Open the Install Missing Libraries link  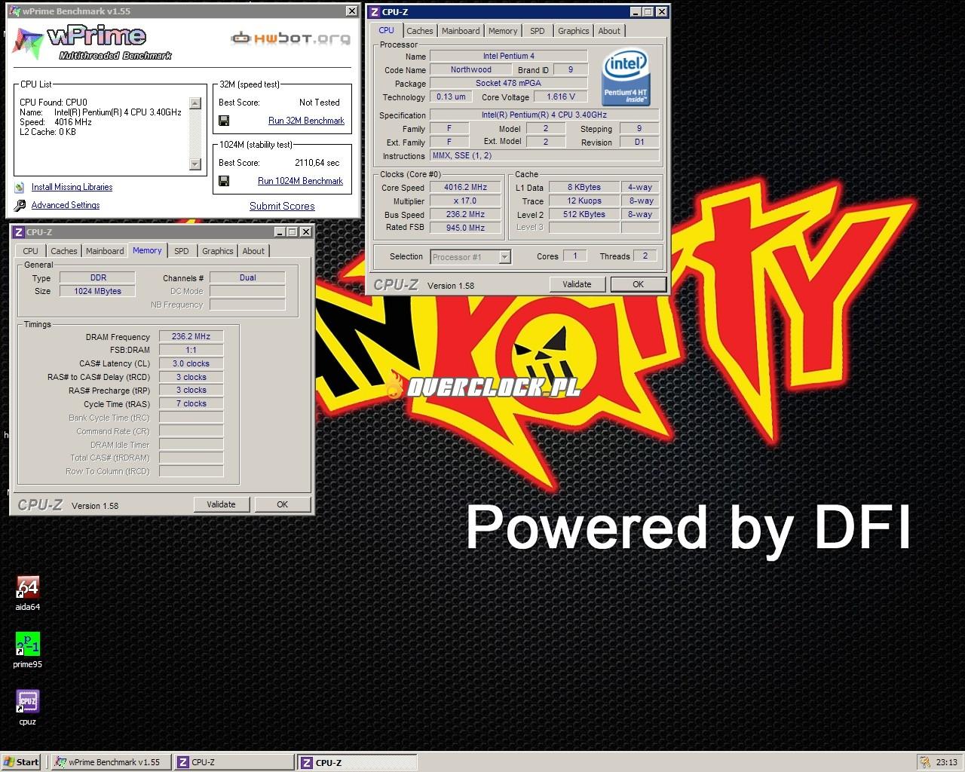point(72,187)
